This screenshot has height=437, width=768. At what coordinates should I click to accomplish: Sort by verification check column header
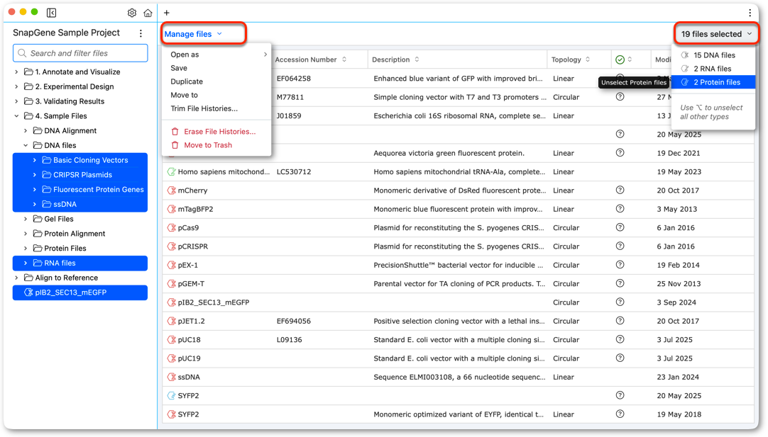coord(623,59)
